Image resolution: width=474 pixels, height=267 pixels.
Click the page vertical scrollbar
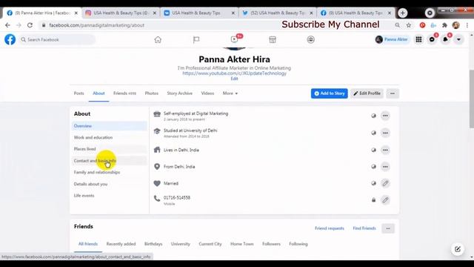click(471, 99)
